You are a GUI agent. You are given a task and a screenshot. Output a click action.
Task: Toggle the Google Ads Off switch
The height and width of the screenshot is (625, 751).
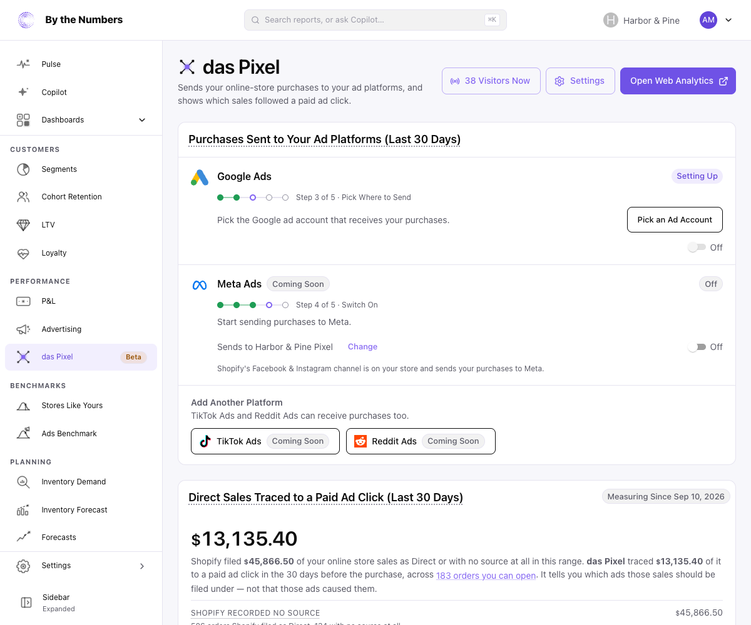pyautogui.click(x=697, y=247)
